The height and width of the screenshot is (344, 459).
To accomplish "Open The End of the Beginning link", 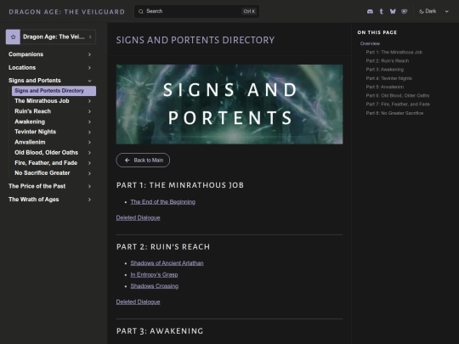I will point(162,202).
